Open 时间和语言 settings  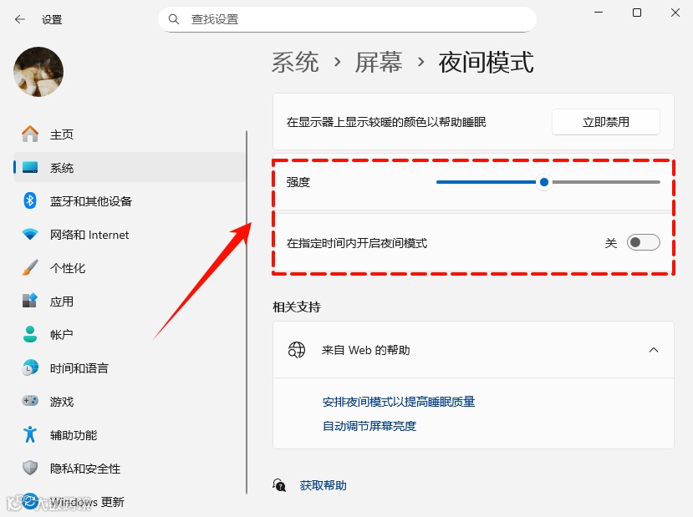click(x=130, y=367)
